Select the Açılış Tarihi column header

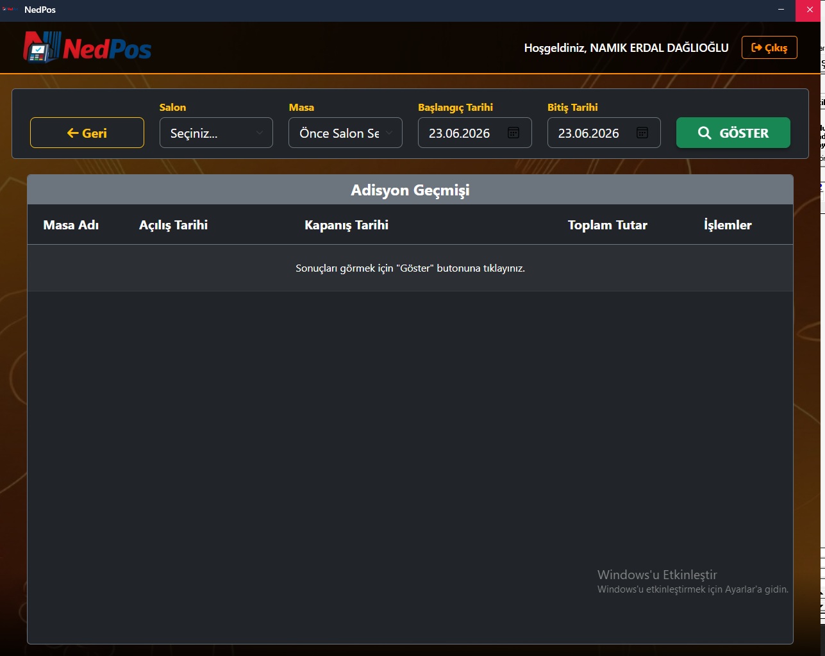point(174,225)
